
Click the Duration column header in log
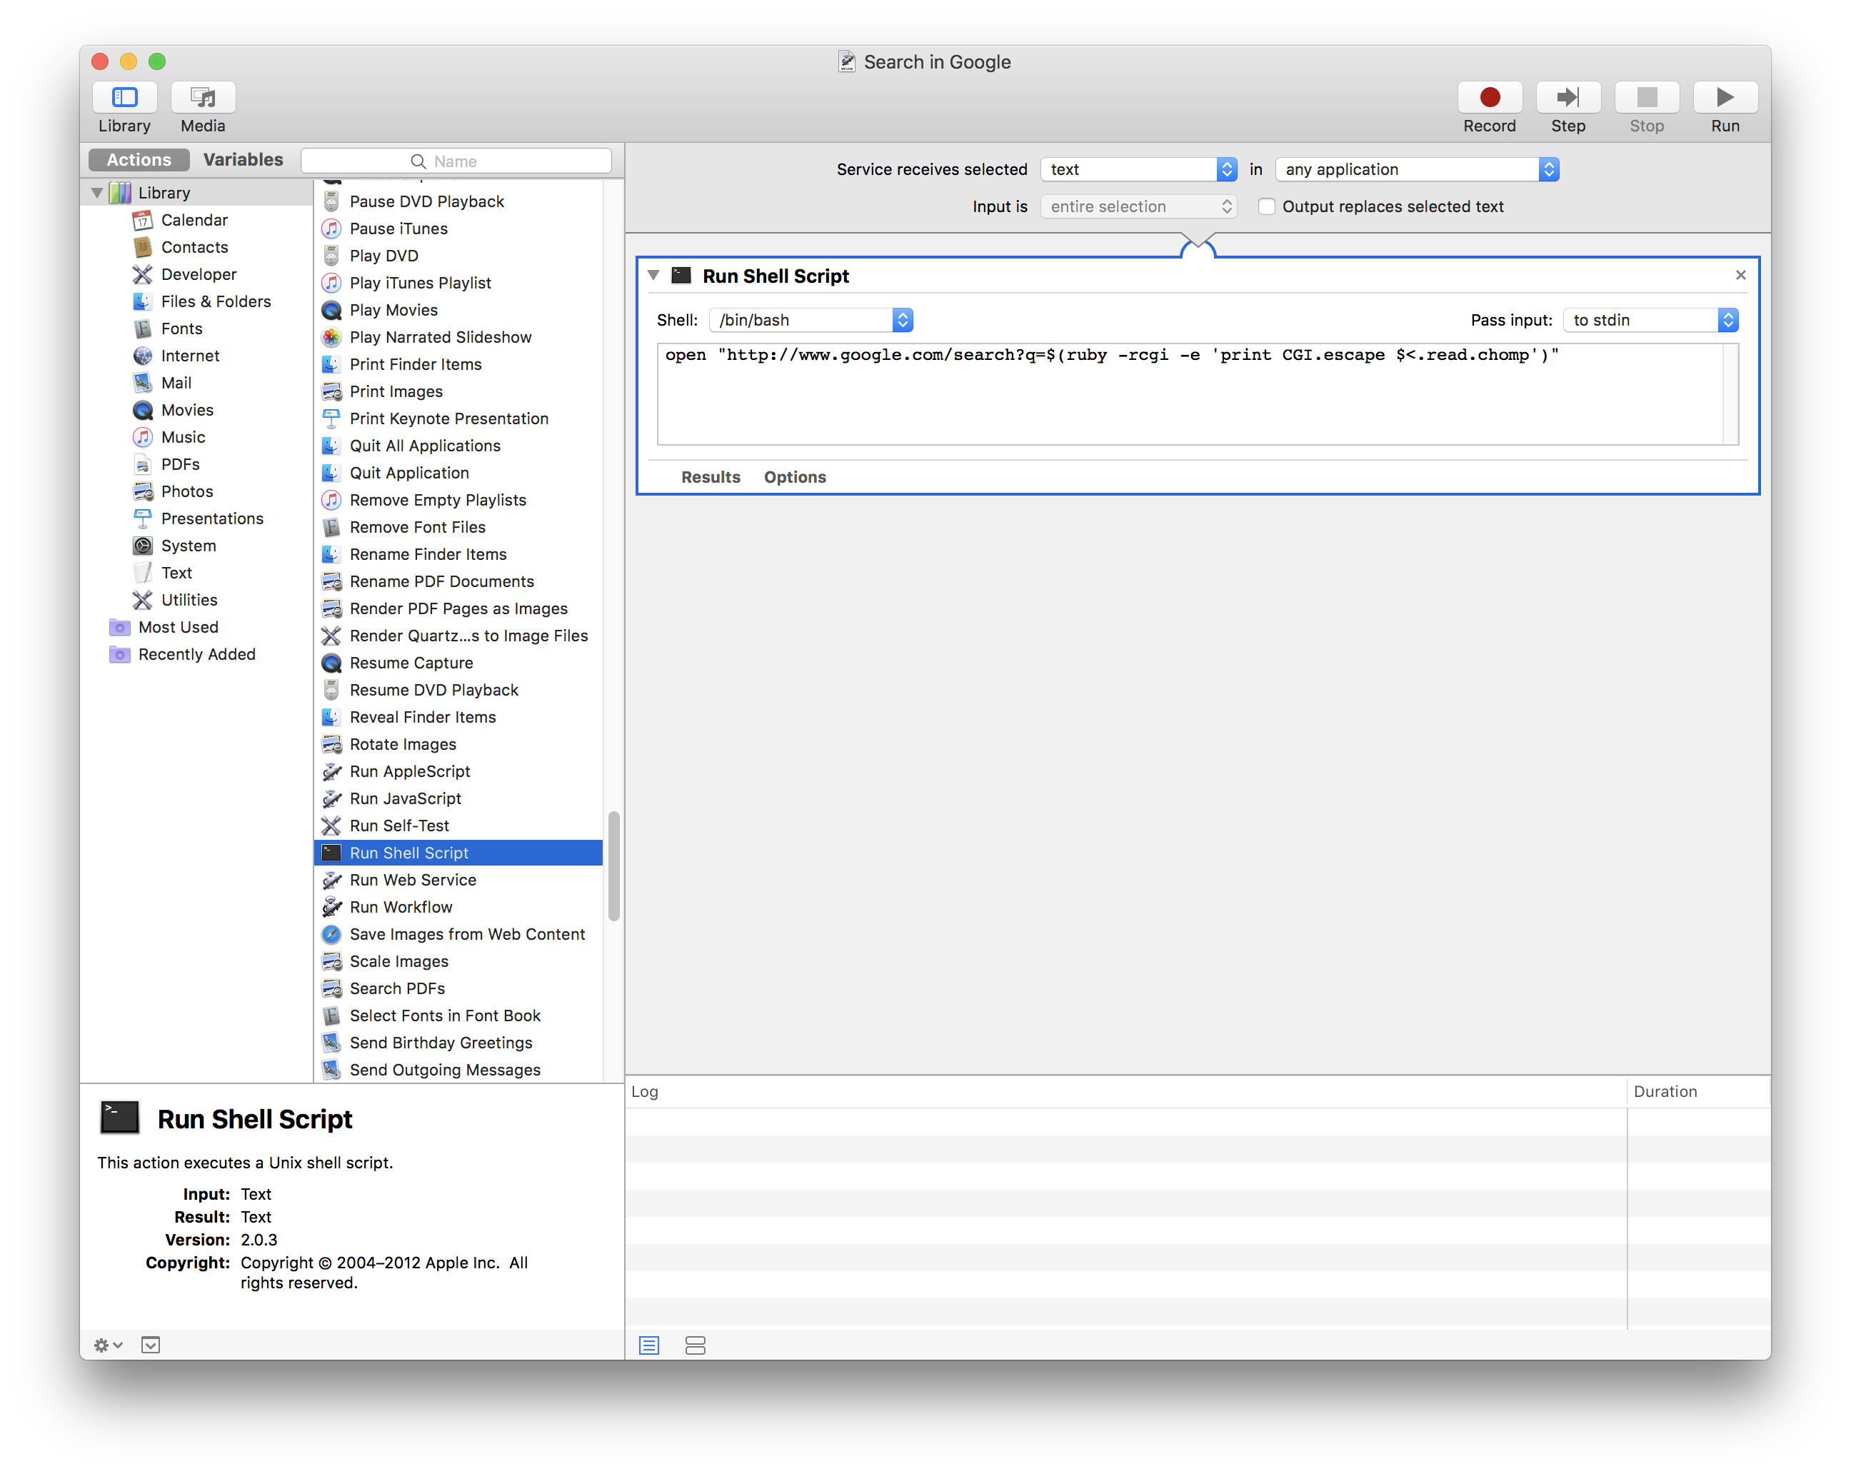1697,1091
